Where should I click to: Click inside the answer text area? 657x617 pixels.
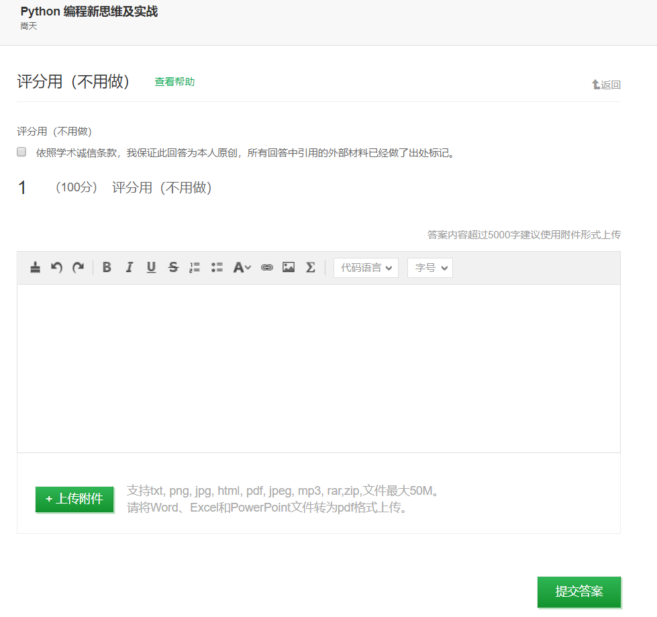point(318,368)
